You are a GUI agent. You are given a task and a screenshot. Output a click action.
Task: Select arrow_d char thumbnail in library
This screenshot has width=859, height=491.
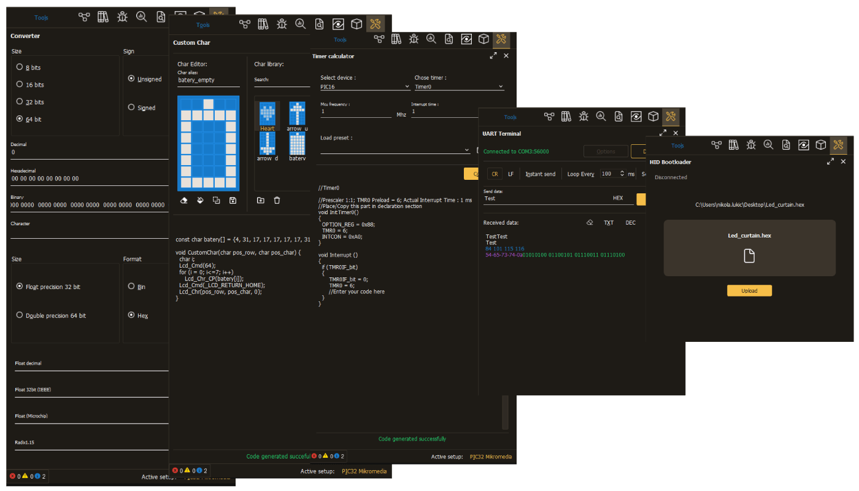[267, 146]
